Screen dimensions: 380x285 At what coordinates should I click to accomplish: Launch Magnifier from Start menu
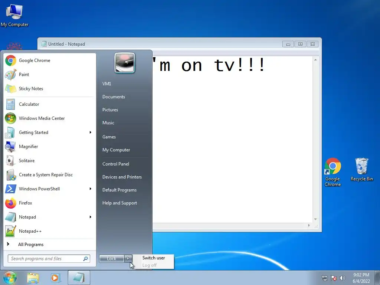[x=49, y=146]
